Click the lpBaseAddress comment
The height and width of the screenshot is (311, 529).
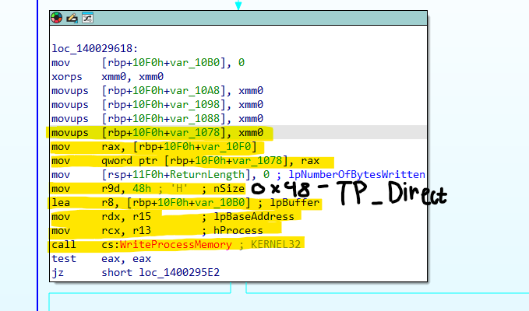pyautogui.click(x=254, y=216)
